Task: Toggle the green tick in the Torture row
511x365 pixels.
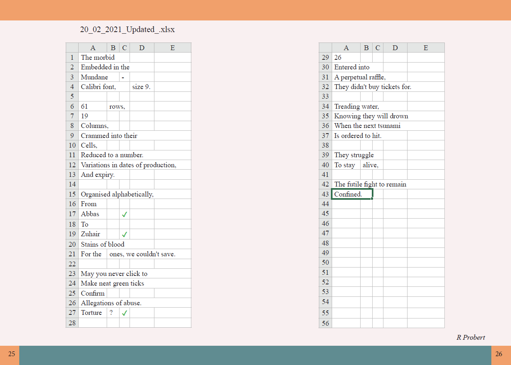Action: tap(124, 312)
